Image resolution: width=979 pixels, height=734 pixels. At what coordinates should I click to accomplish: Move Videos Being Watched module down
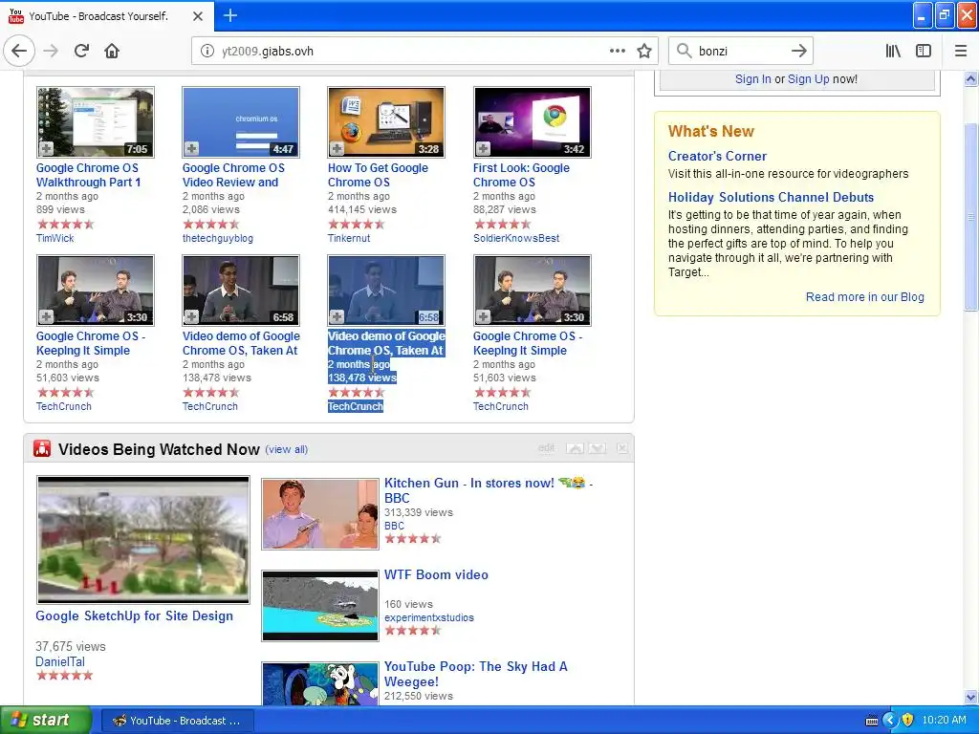pos(597,448)
